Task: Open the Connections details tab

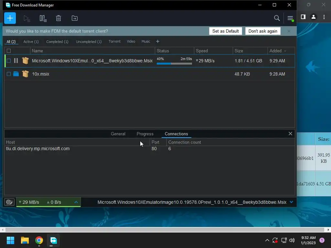Action: [x=176, y=134]
